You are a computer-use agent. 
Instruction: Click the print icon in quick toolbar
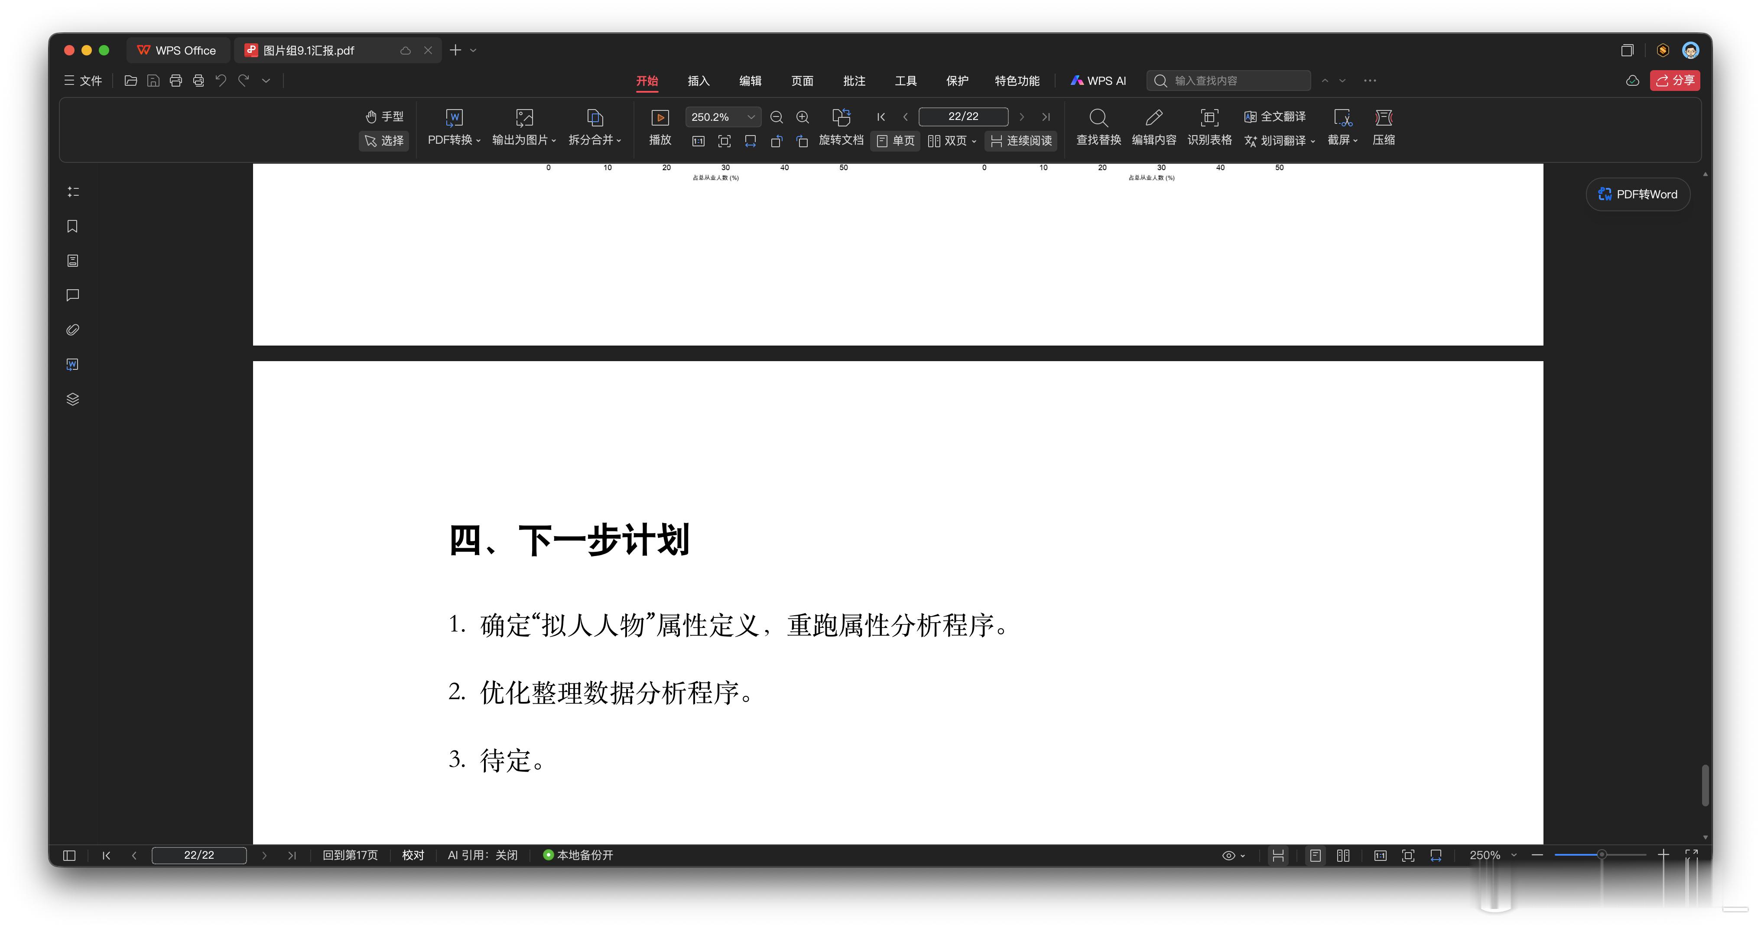pos(175,81)
